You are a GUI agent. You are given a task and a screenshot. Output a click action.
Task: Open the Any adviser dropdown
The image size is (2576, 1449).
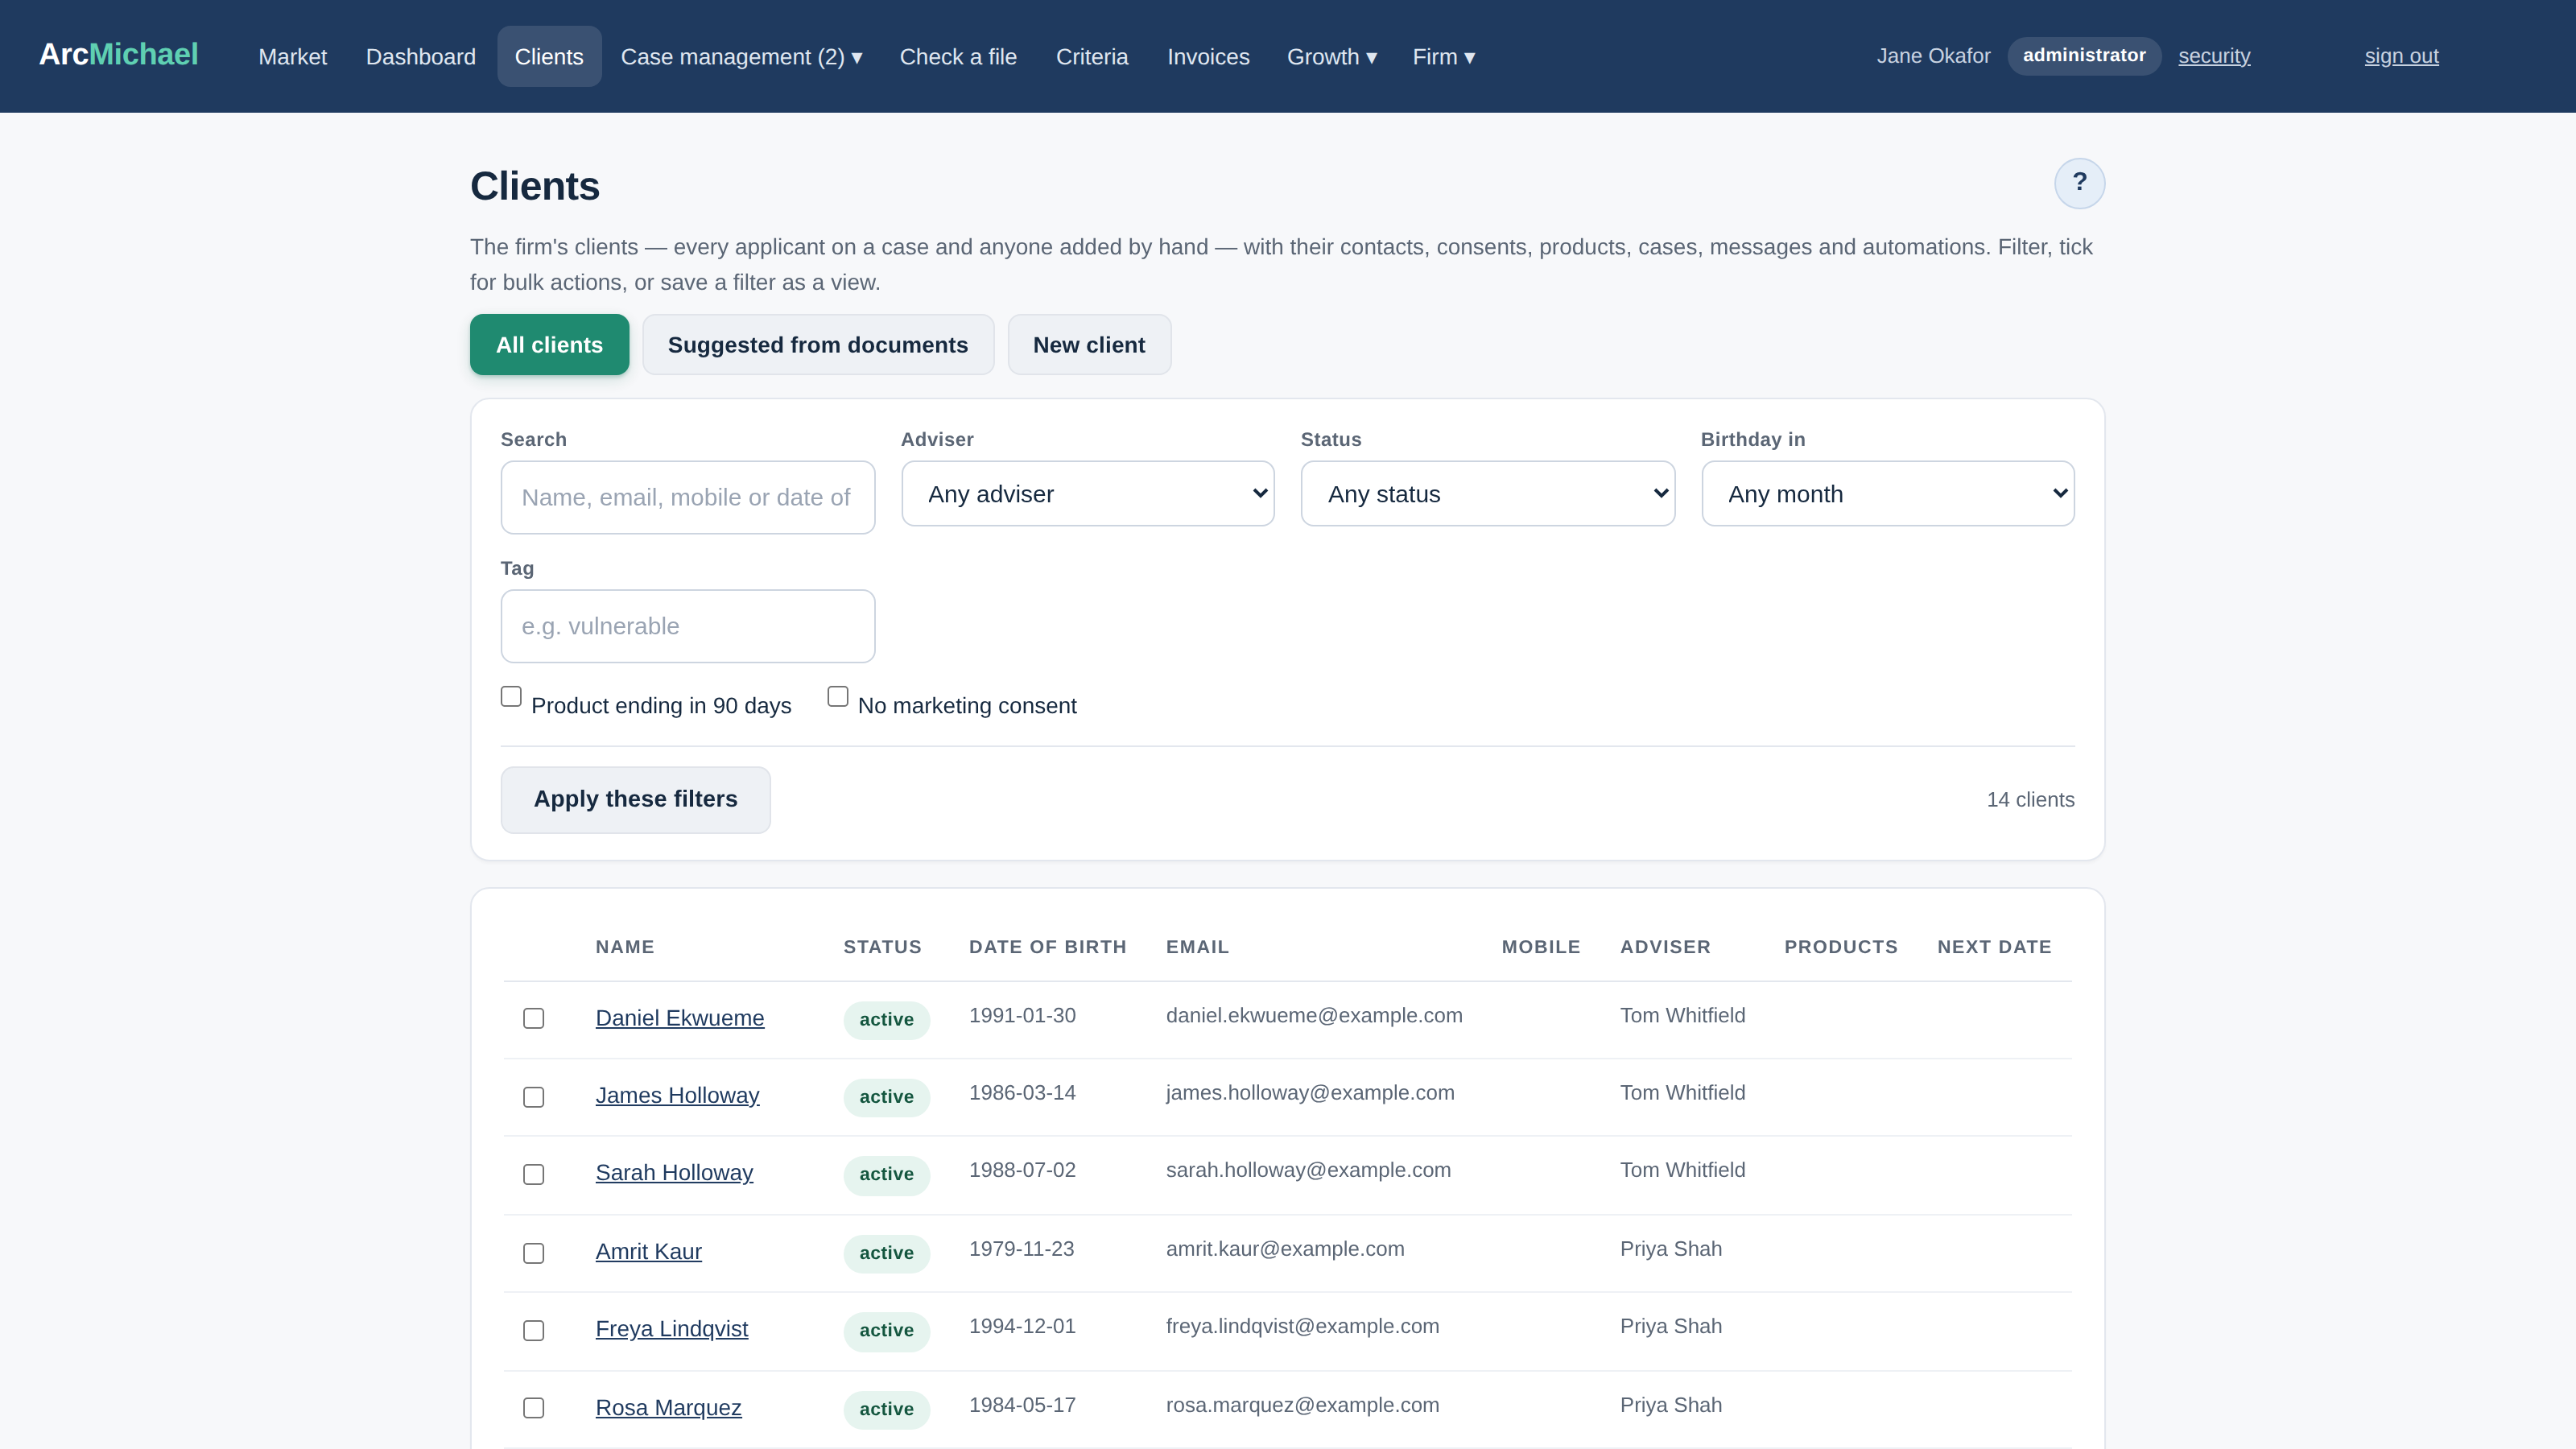point(1087,494)
